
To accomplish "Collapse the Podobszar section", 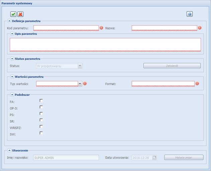I will point(12,95).
